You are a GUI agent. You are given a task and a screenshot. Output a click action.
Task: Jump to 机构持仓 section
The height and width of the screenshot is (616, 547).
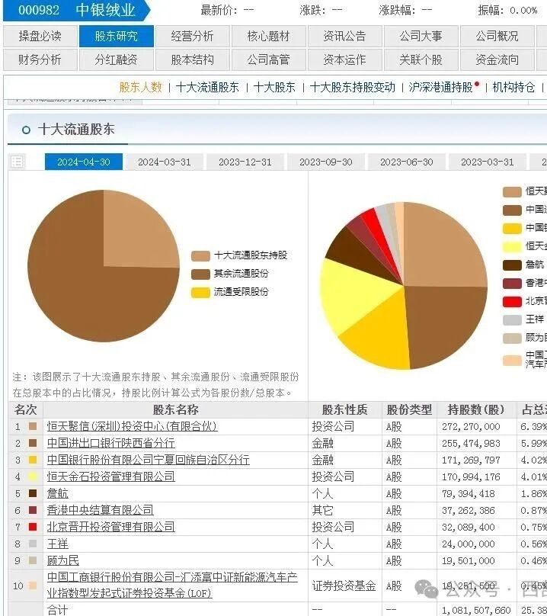[513, 87]
